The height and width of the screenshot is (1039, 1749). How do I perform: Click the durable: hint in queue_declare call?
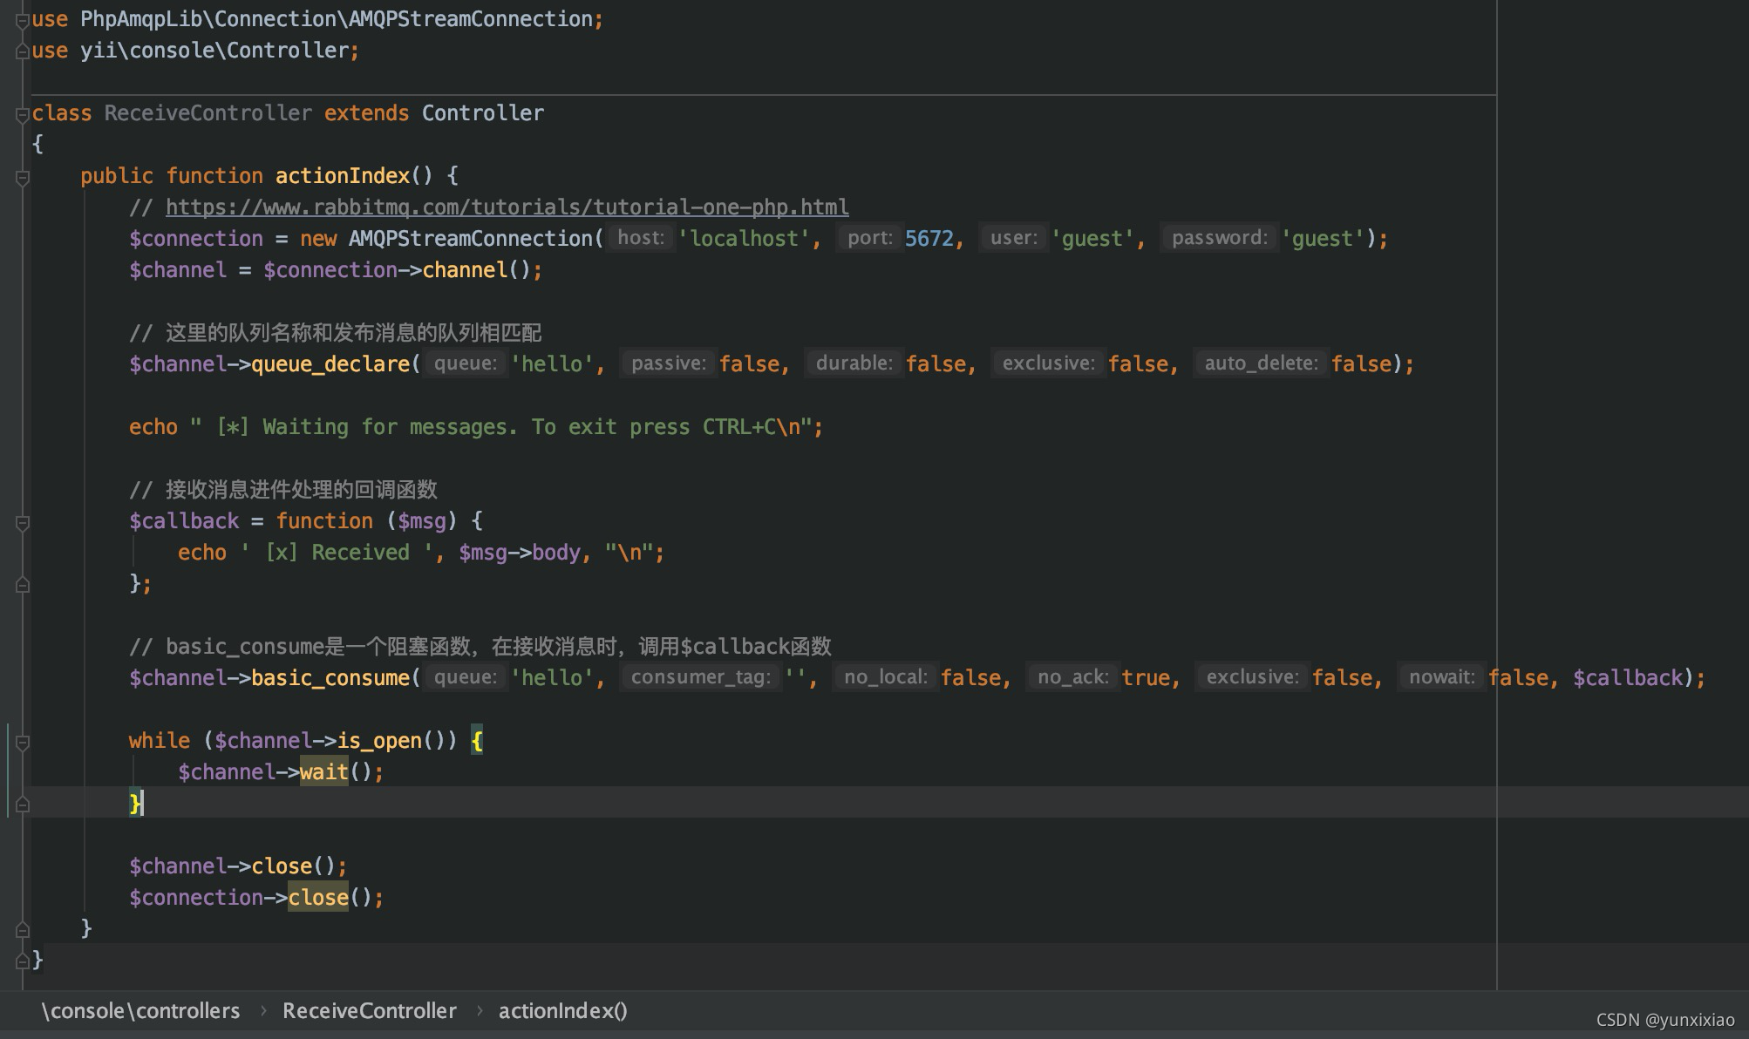[x=854, y=363]
